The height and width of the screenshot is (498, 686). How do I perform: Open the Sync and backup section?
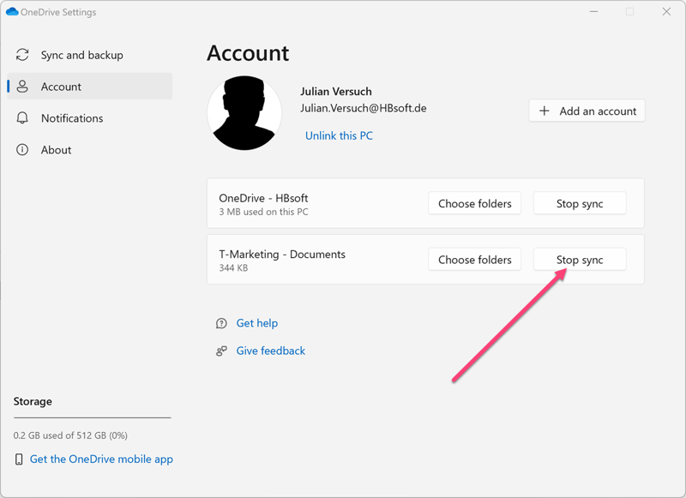click(81, 55)
